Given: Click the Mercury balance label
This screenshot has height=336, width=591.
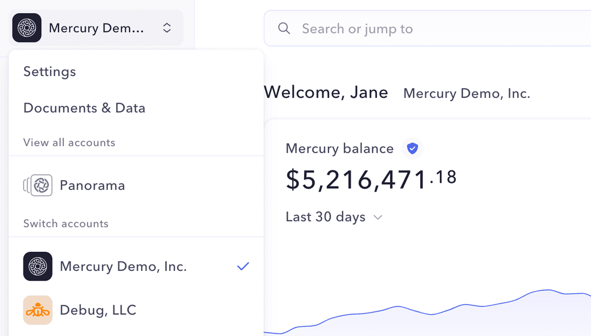Looking at the screenshot, I should coord(340,149).
